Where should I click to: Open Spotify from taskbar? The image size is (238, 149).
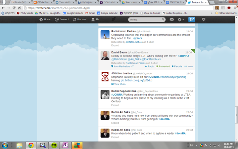pyautogui.click(x=54, y=145)
